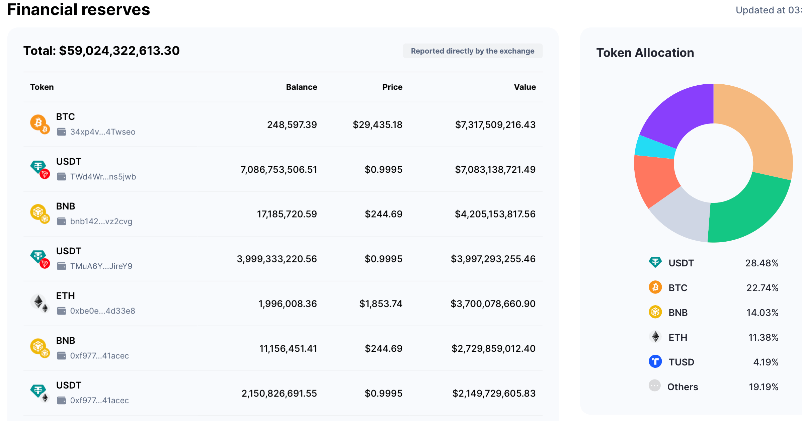Open BNB wallet address 0xf977...41acec
The width and height of the screenshot is (802, 421).
coord(99,356)
